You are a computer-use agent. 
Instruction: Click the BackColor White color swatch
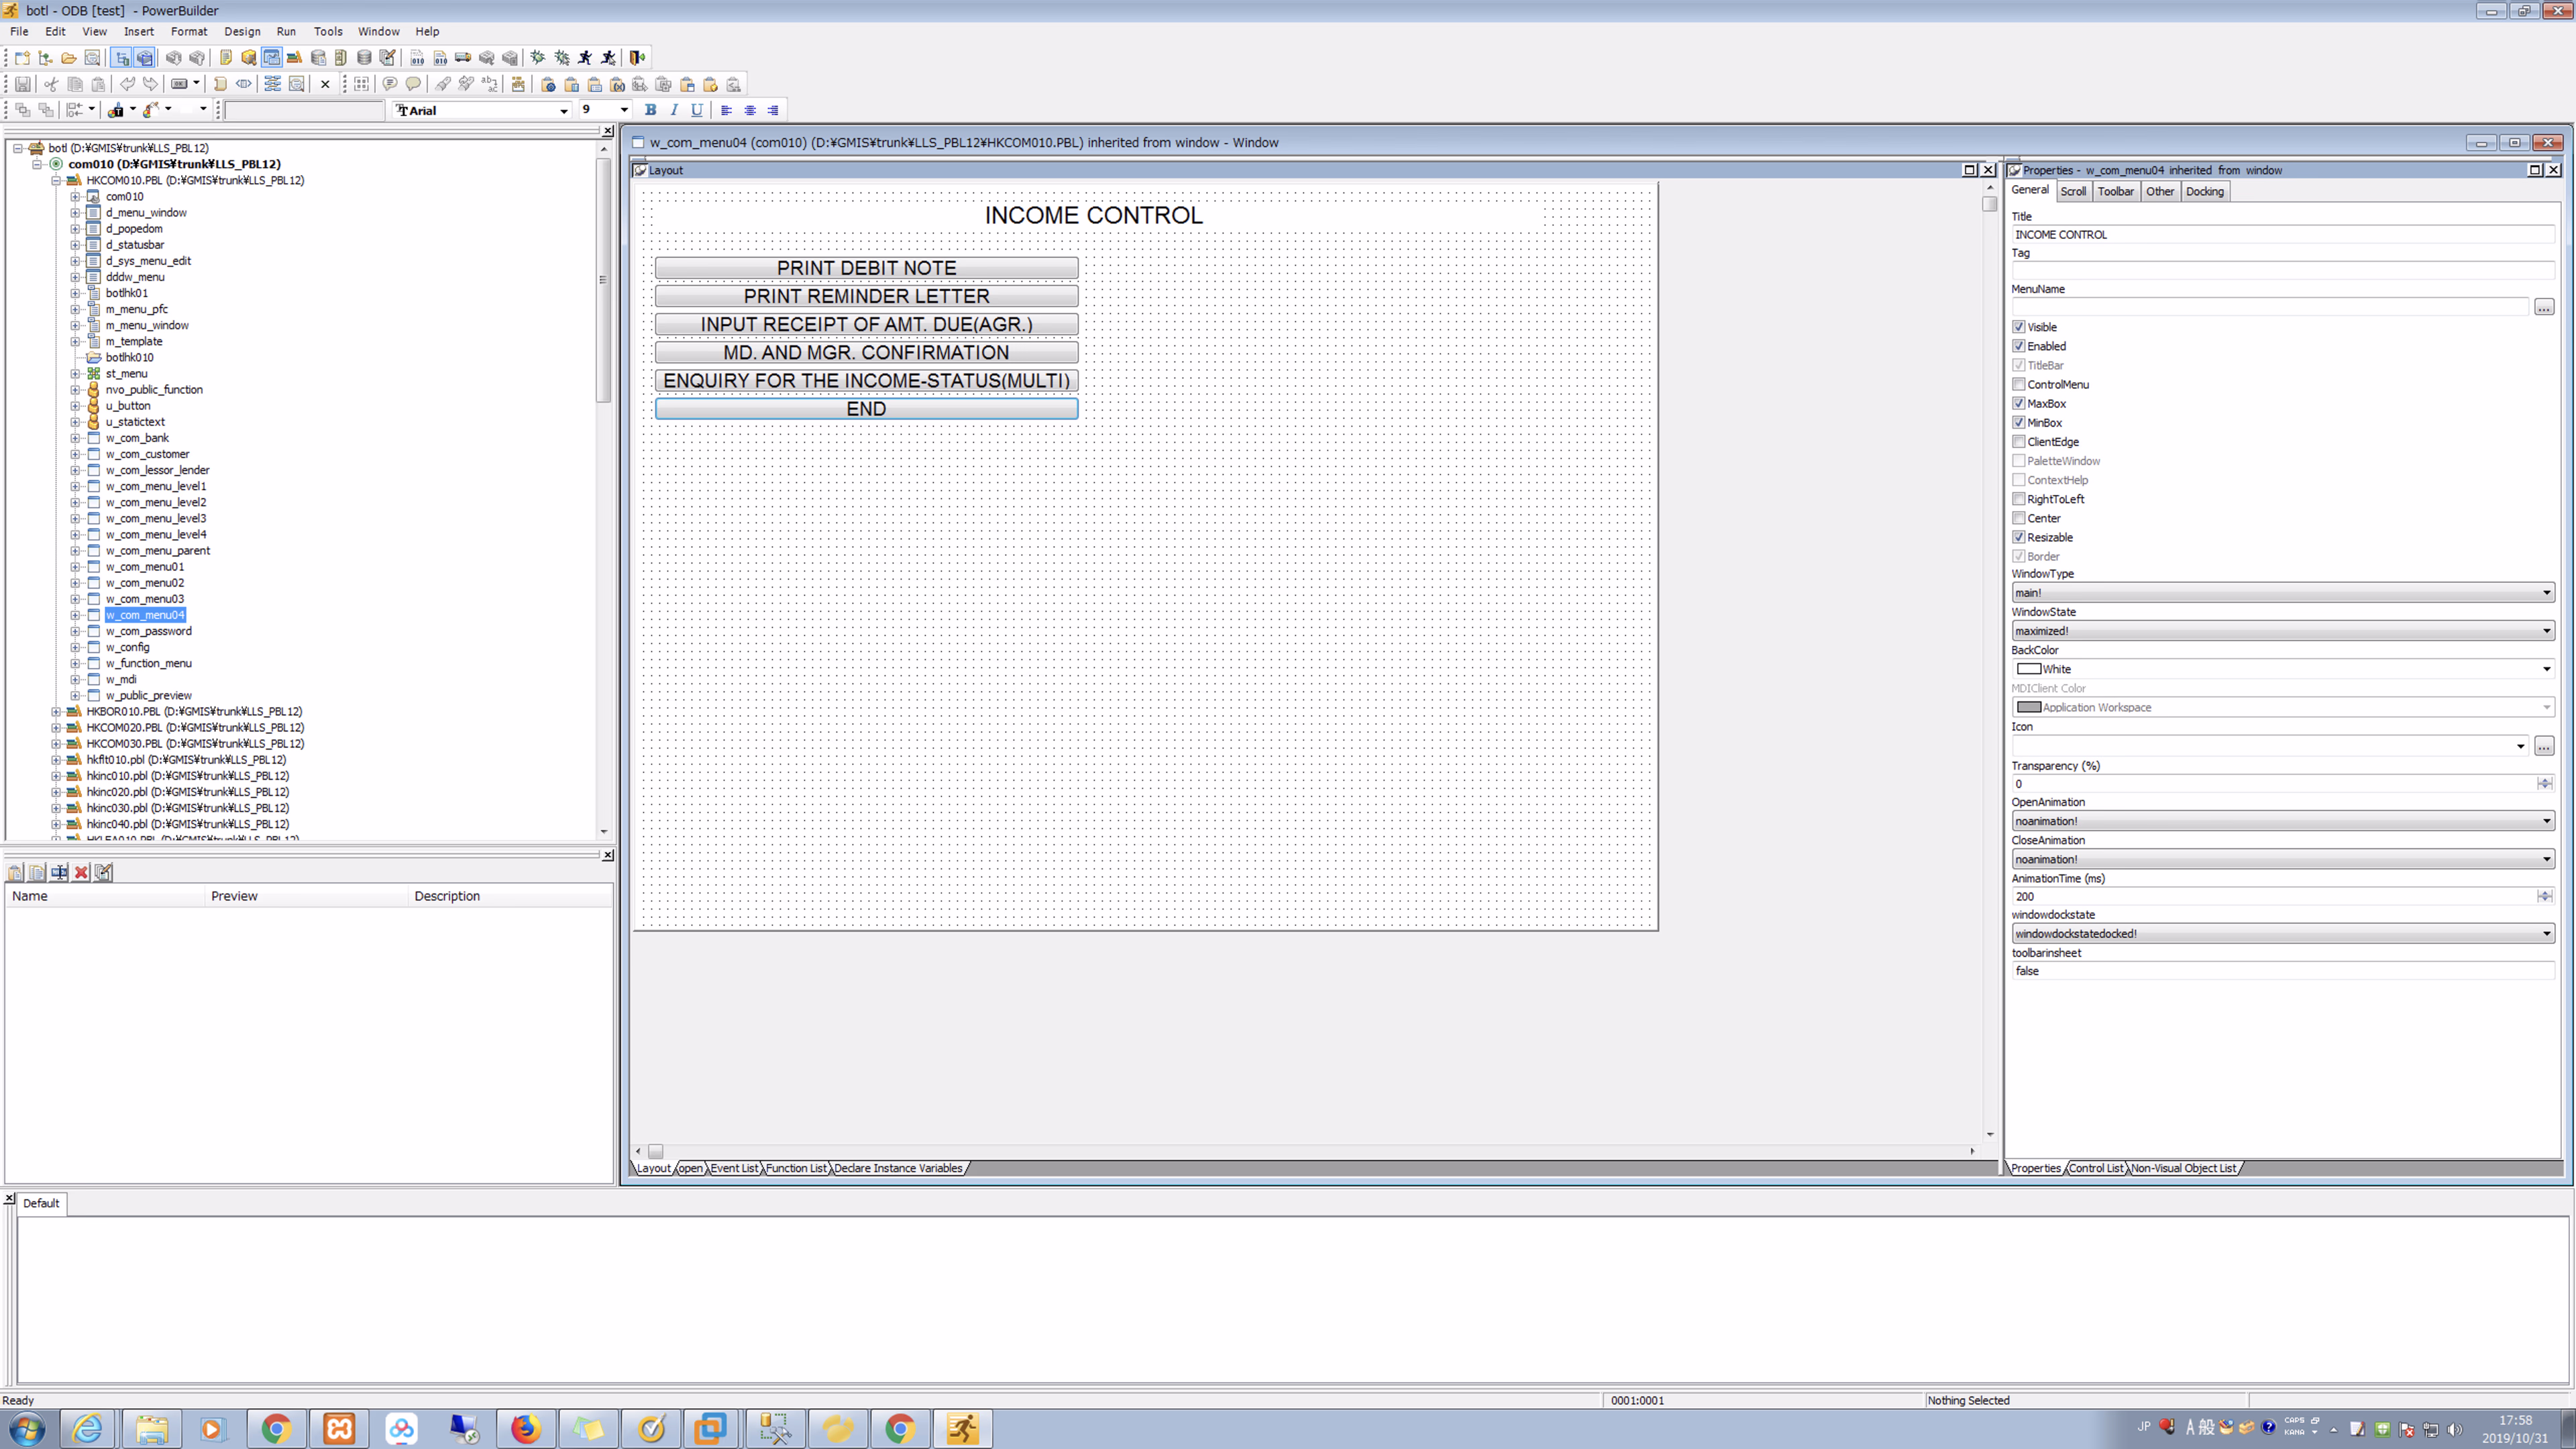pos(2028,669)
